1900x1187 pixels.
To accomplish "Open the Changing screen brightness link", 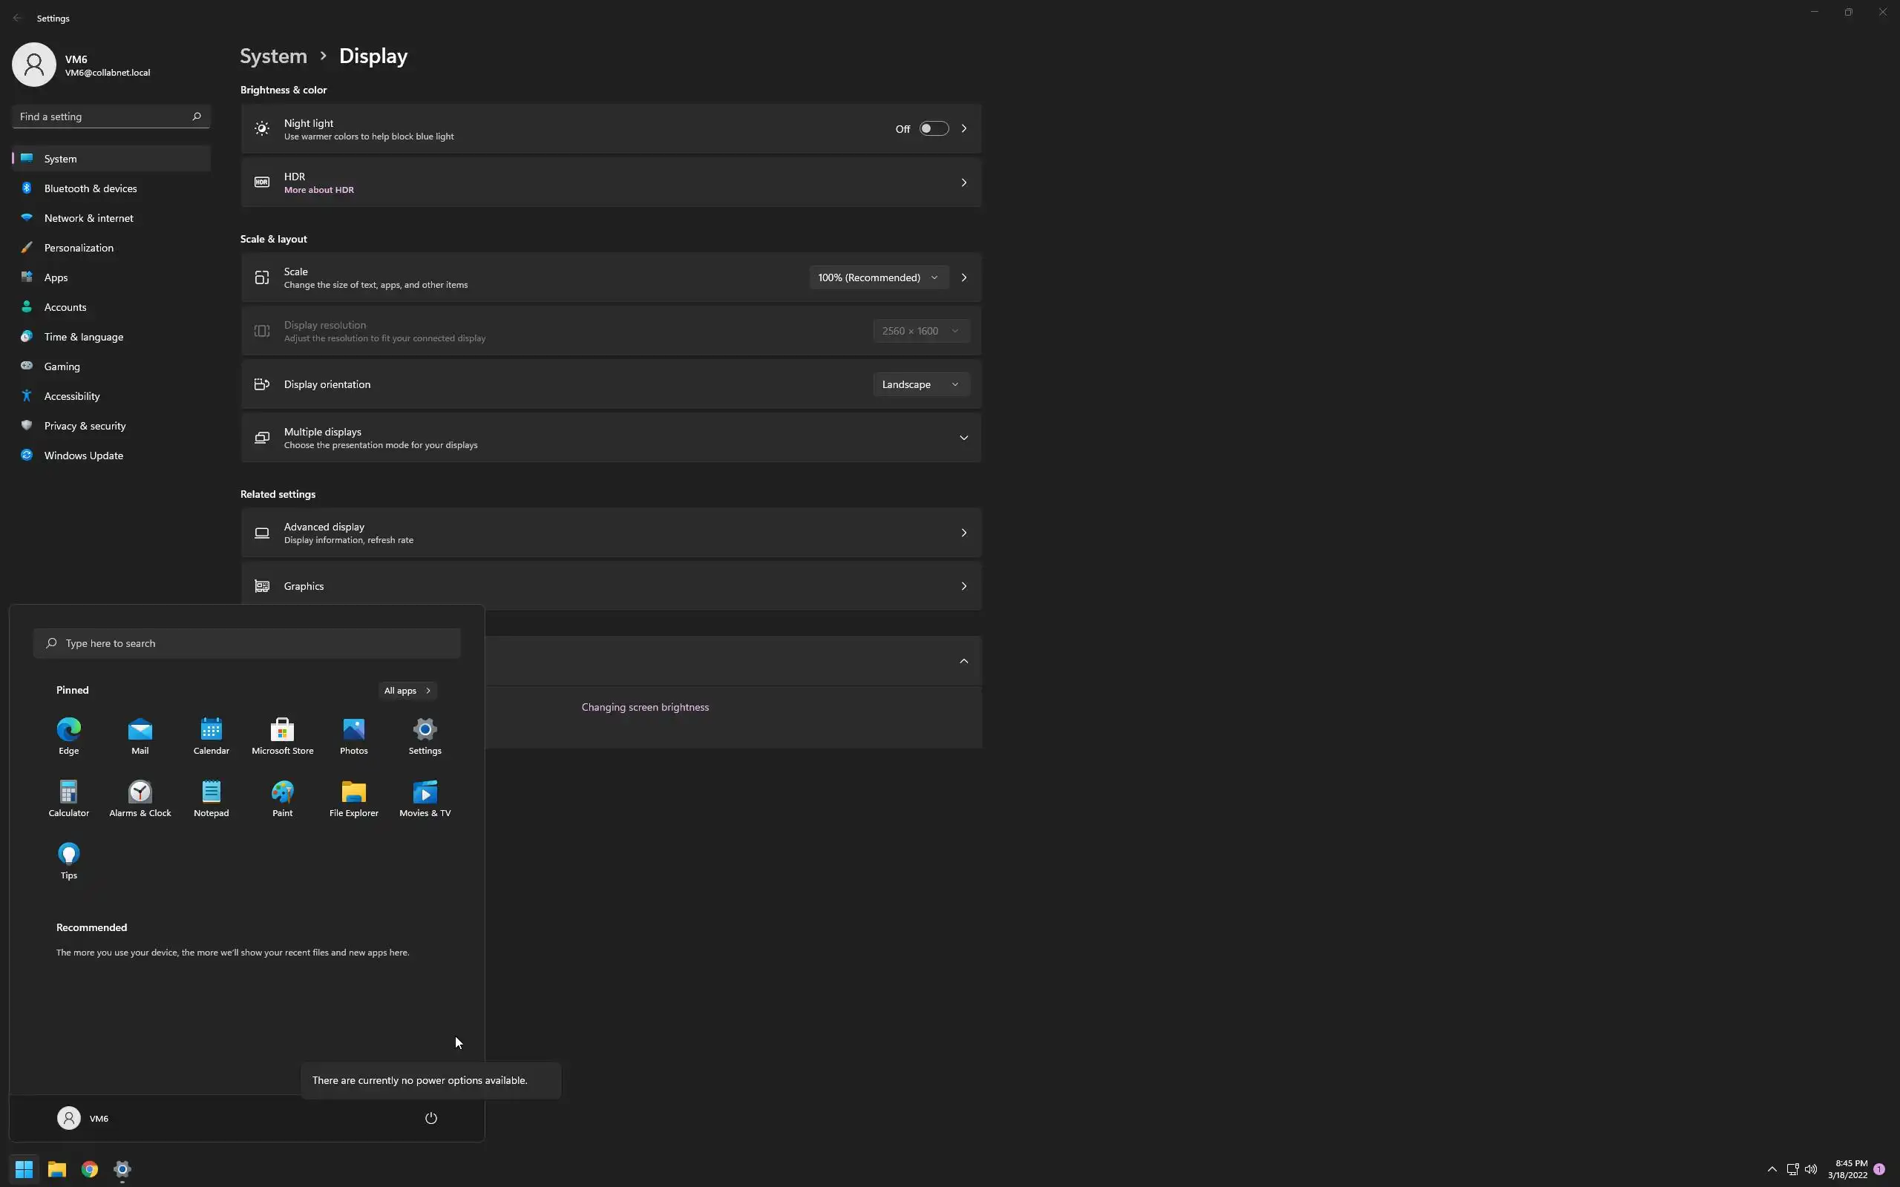I will click(644, 706).
